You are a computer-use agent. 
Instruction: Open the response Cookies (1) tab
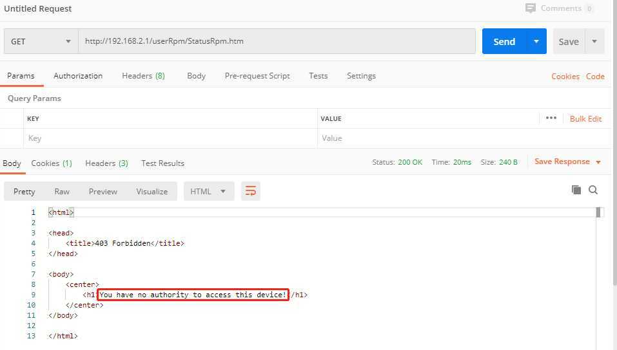52,163
